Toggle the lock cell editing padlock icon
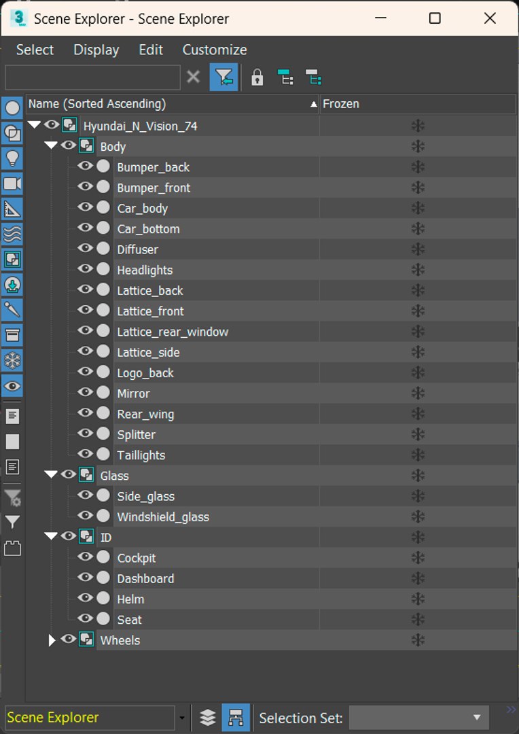519x734 pixels. pos(257,77)
